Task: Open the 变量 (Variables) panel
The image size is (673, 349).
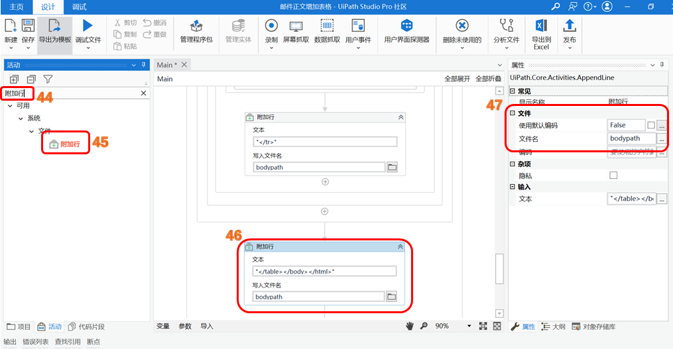Action: pyautogui.click(x=163, y=326)
